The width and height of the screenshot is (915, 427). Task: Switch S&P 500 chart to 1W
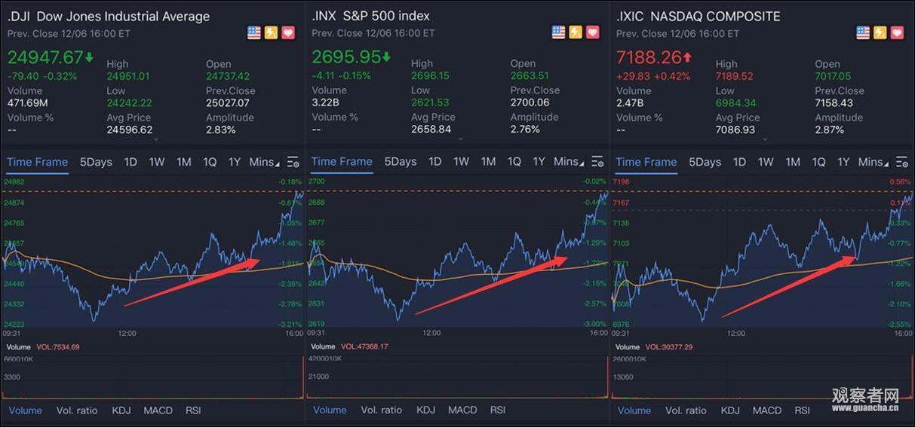click(x=462, y=161)
